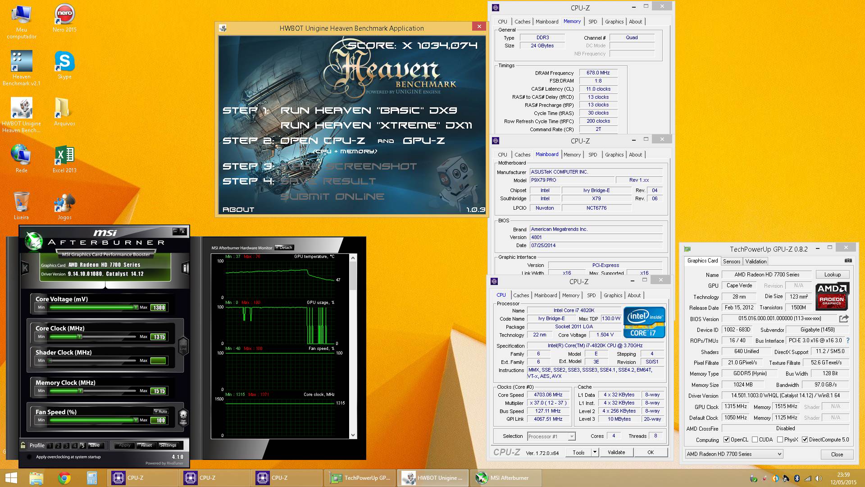The width and height of the screenshot is (865, 487).
Task: Click the info i icon in Afterburner
Action: (x=185, y=268)
